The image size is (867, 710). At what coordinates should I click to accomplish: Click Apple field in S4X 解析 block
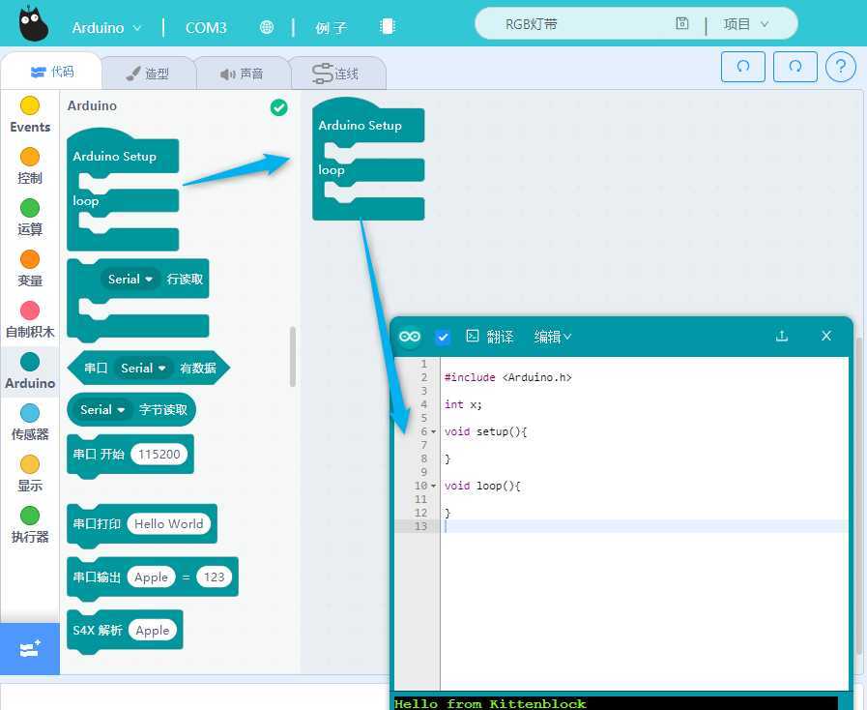(x=152, y=631)
